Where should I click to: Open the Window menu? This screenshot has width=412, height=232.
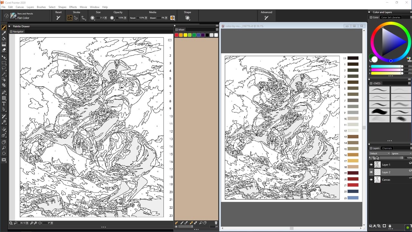[94, 7]
